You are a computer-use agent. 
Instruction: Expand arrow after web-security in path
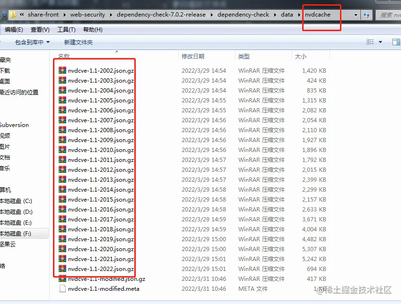click(x=111, y=15)
